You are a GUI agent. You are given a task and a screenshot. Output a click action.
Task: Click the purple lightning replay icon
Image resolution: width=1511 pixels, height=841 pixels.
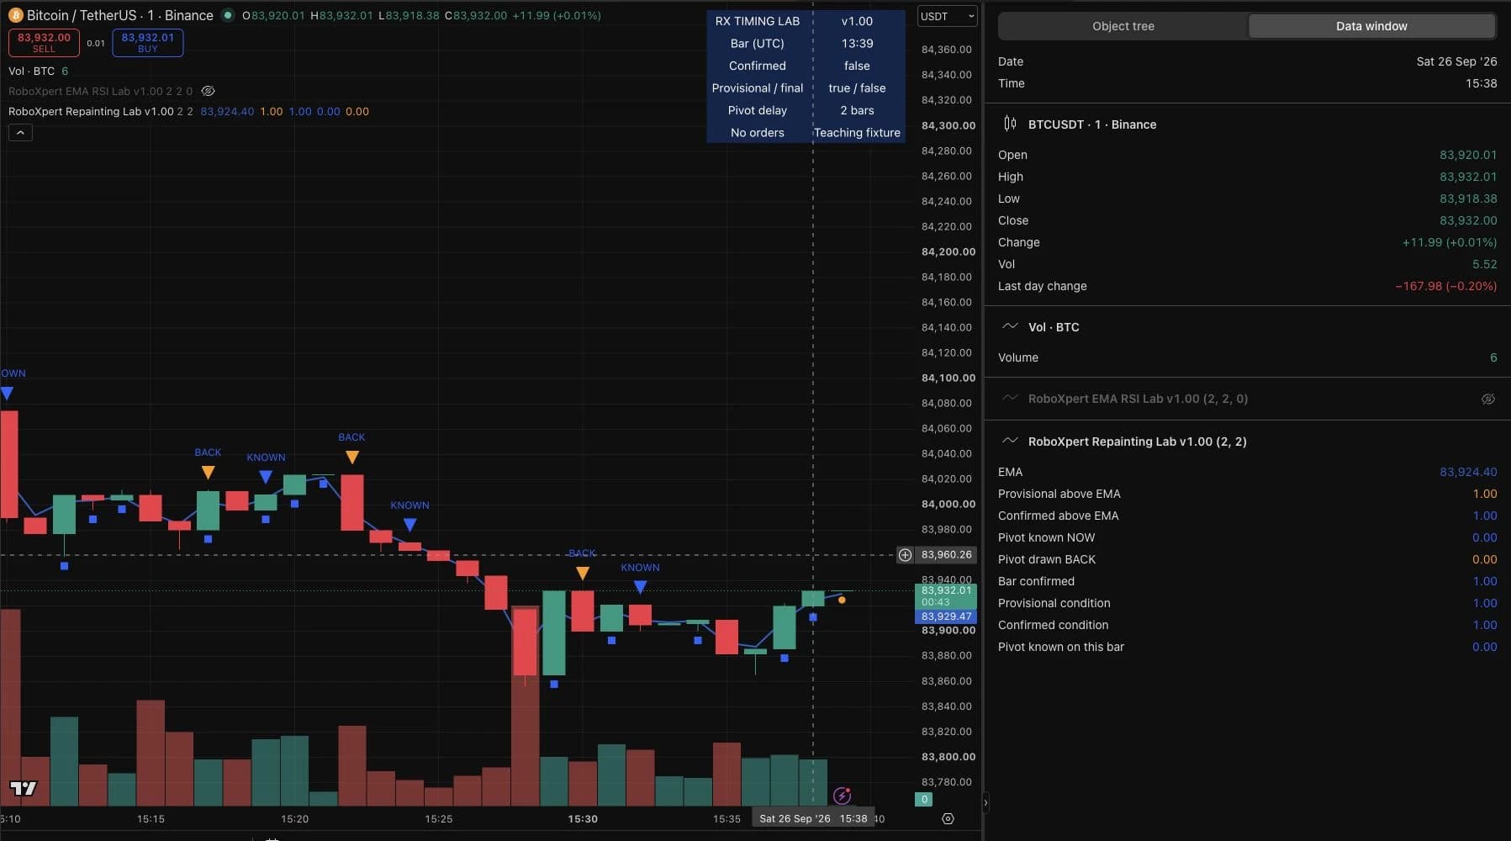pyautogui.click(x=842, y=796)
